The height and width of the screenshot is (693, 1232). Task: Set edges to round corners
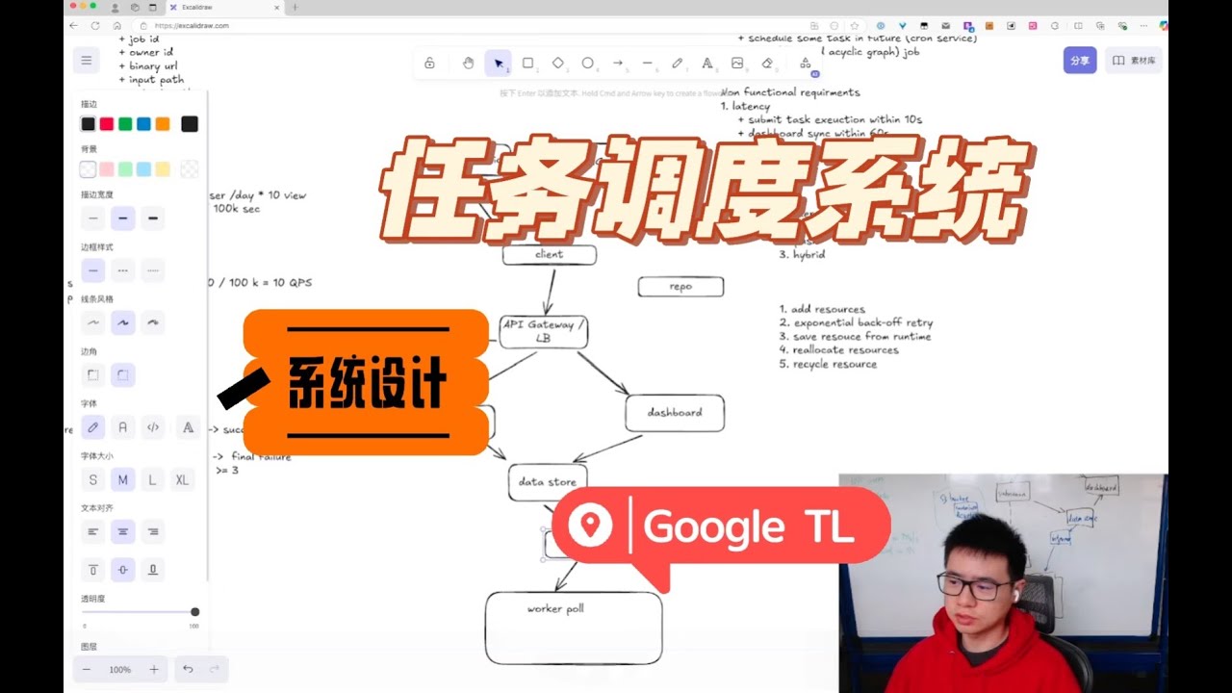tap(123, 375)
